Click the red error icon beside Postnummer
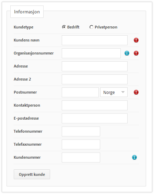Image resolution: width=154 pixels, height=194 pixels. click(x=136, y=92)
